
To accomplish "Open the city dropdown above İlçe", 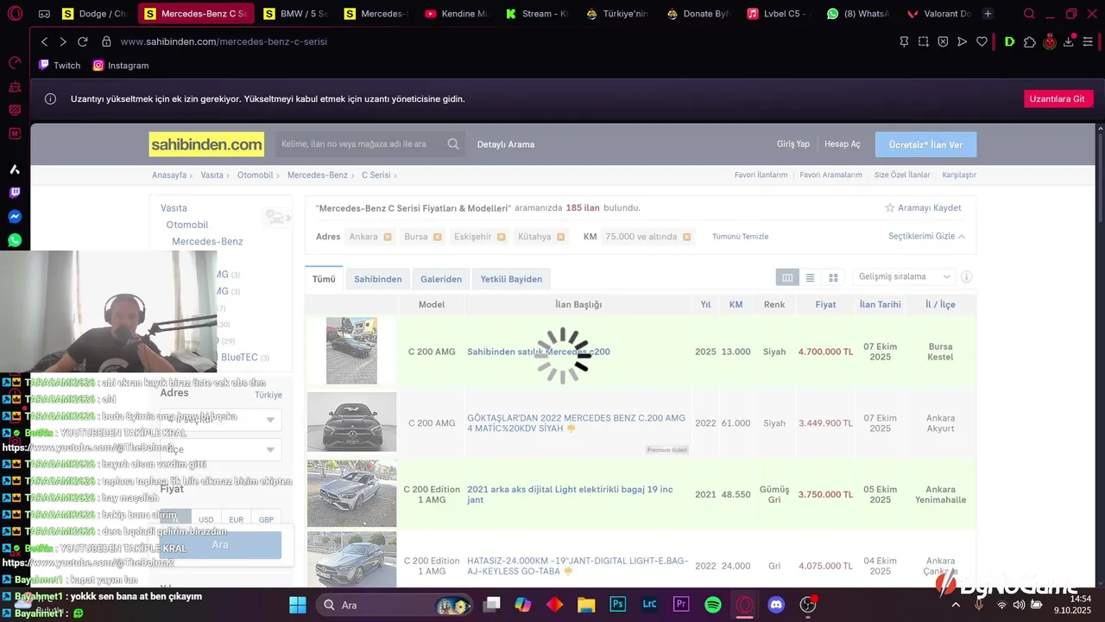I will coord(220,420).
